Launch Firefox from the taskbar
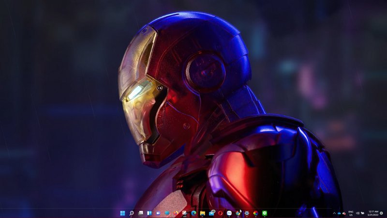This screenshot has width=387, height=218. click(x=176, y=213)
